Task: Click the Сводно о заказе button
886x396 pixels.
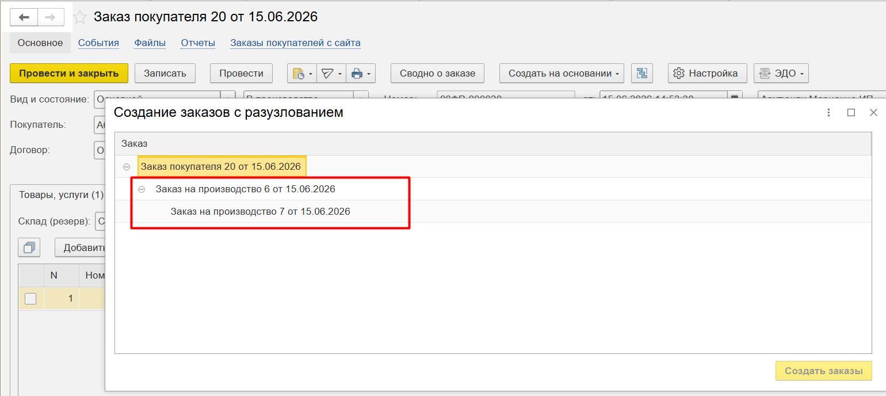Action: coord(438,74)
